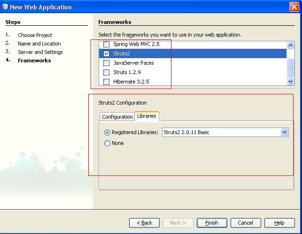Open the Registered Libraries dropdown arrow
Screen dimensions: 302x234
point(284,132)
